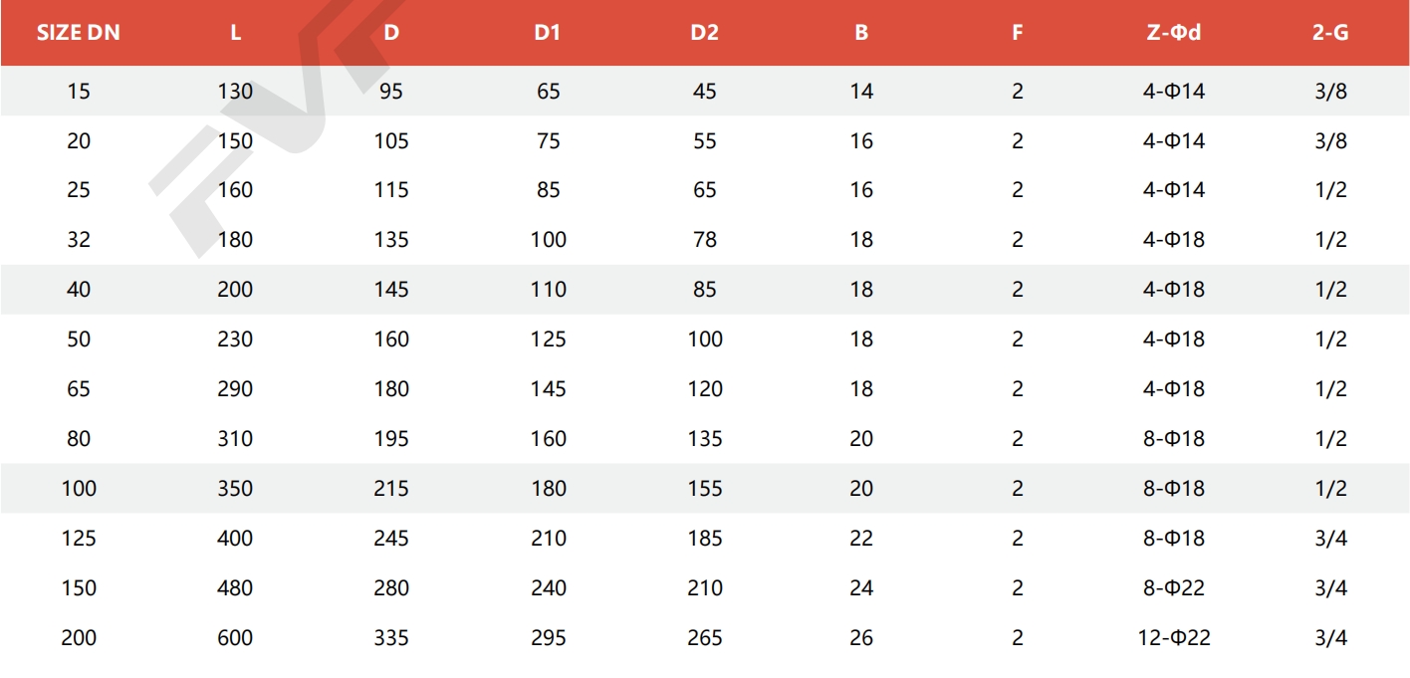The width and height of the screenshot is (1410, 678).
Task: Select the 8-Φ22 cell for DN 150
Action: point(1174,588)
